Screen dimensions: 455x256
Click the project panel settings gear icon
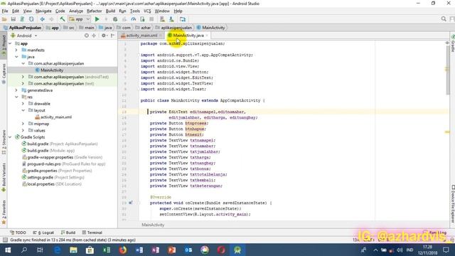pos(104,36)
